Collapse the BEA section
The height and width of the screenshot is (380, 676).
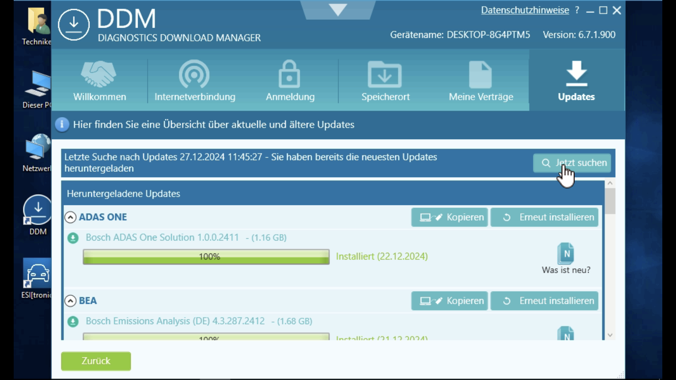point(70,301)
